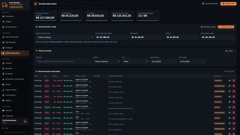View the Distribuidora Litoral PIX row
Viewport: 240px width, 135px height.
point(229,118)
